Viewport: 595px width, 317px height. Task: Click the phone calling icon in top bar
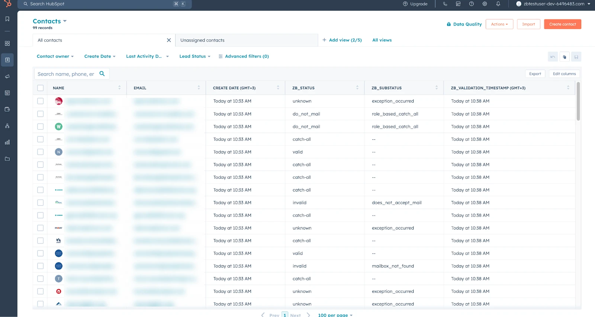click(445, 4)
